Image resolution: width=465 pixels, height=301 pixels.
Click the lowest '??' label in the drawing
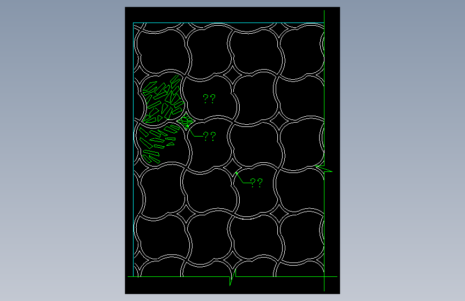(256, 183)
